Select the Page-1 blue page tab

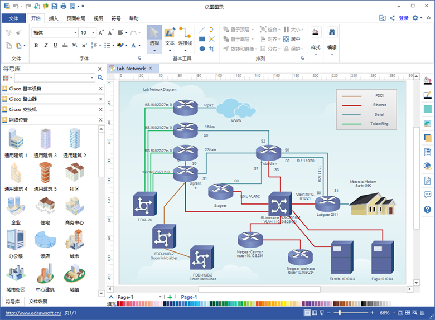point(189,297)
